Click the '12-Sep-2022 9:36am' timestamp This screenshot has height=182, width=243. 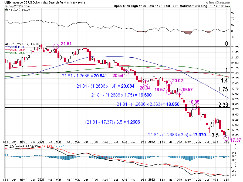coord(18,6)
